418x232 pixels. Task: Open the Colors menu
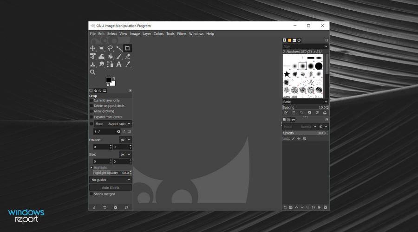(x=158, y=34)
